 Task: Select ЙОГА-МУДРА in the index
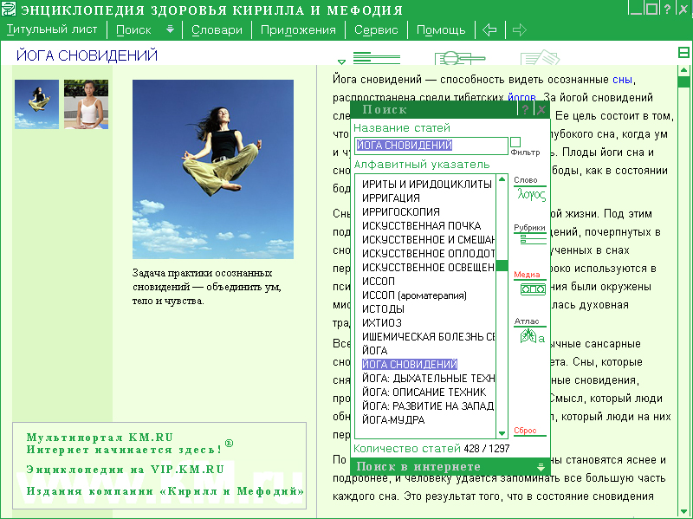393,420
